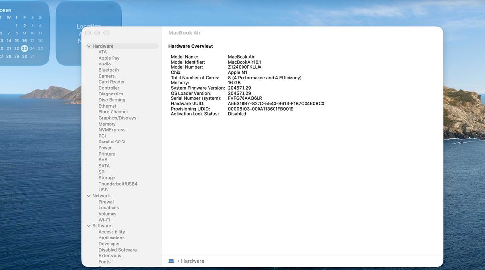Select SPI in the sidebar

pyautogui.click(x=102, y=172)
